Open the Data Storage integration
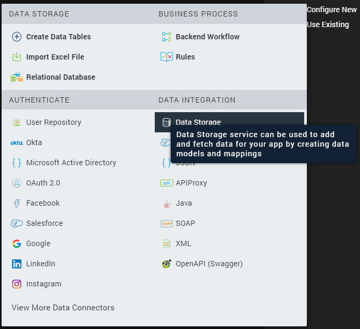Viewport: 360px width, 329px height. tap(198, 122)
